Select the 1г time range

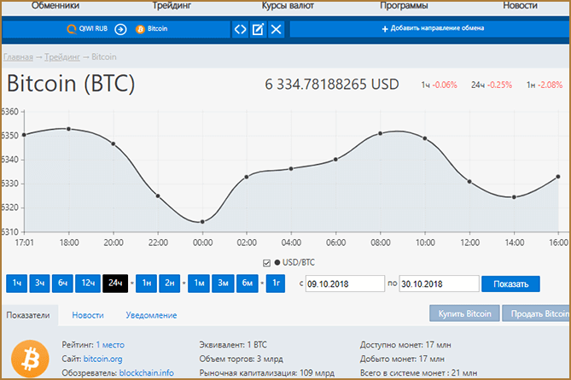[276, 284]
